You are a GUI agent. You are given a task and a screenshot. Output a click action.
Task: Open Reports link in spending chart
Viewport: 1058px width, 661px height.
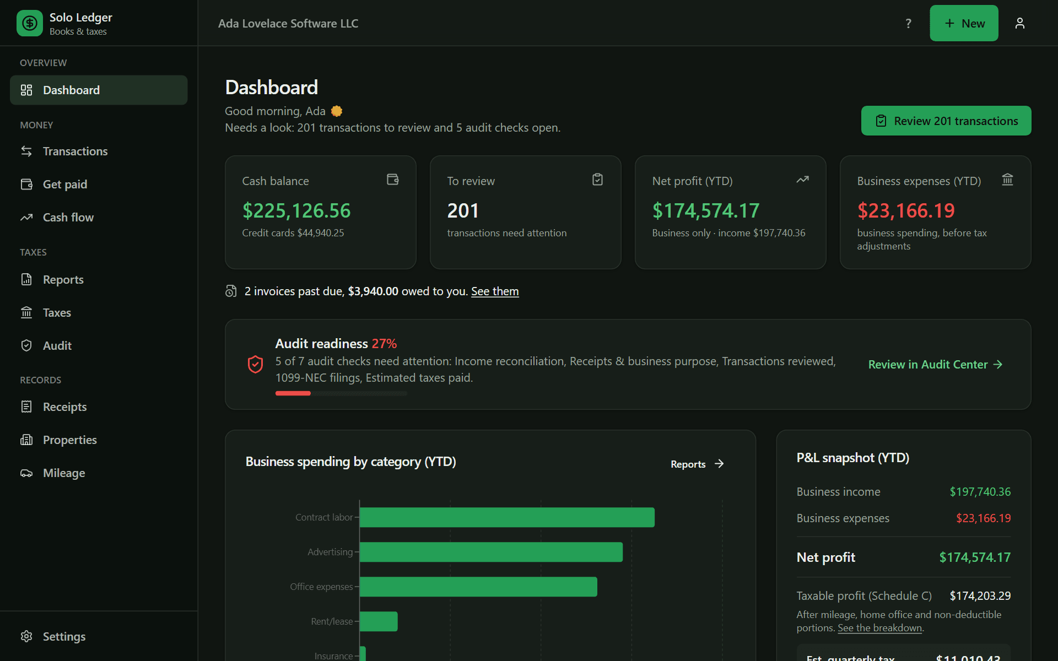coord(697,464)
